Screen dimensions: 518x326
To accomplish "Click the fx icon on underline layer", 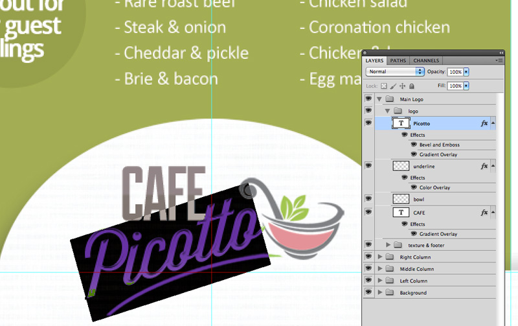I will click(x=484, y=166).
